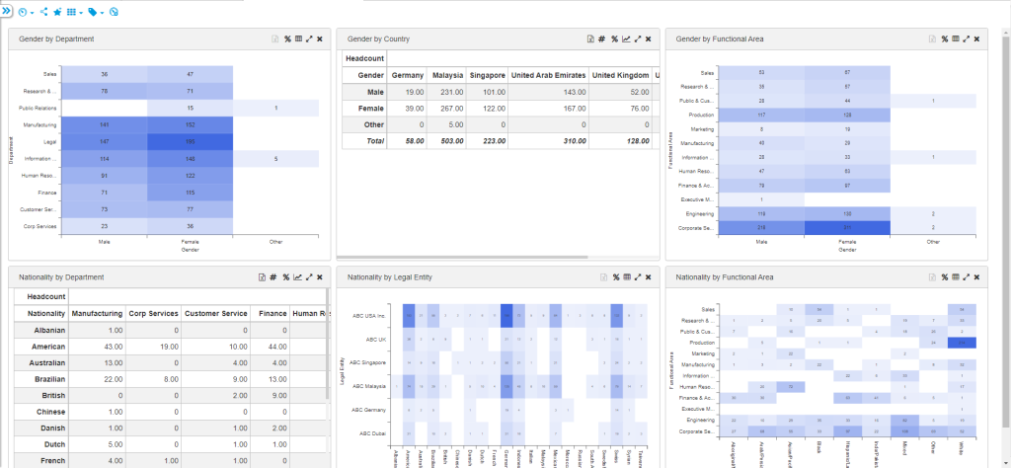1011x468 pixels.
Task: Close the Gender by Functional Area panel
Action: [x=976, y=39]
